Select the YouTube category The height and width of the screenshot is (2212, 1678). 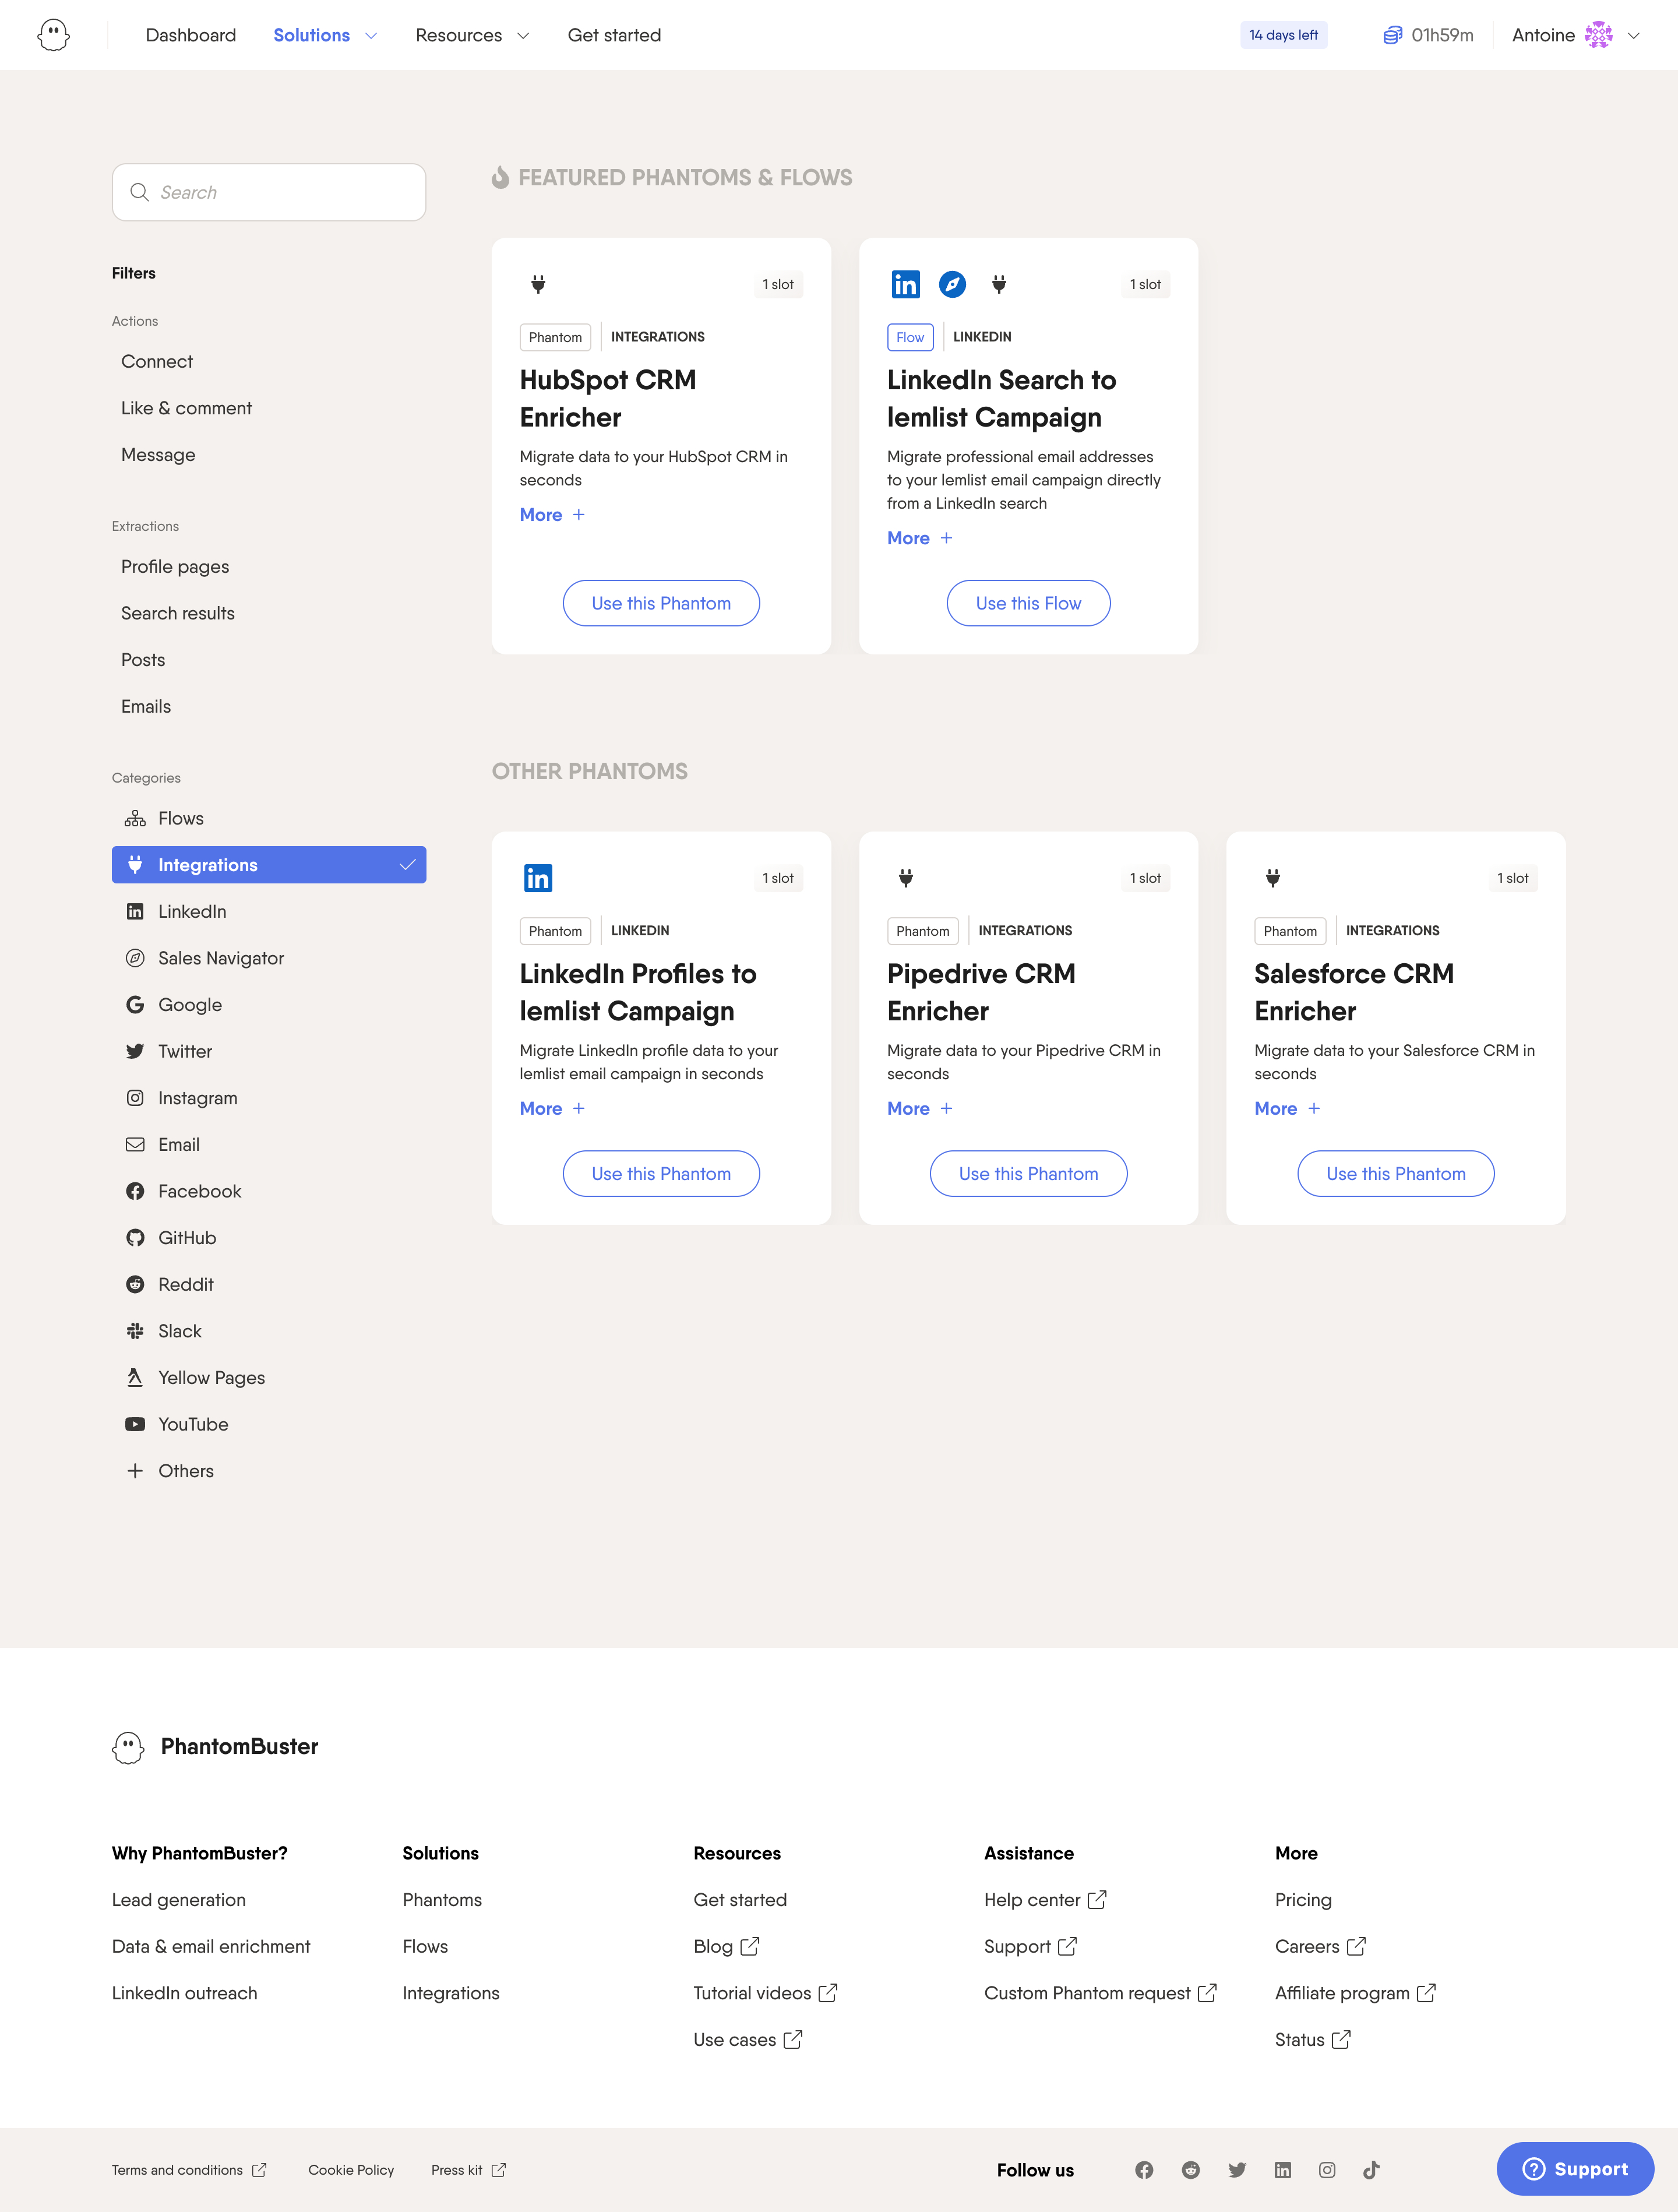click(269, 1424)
